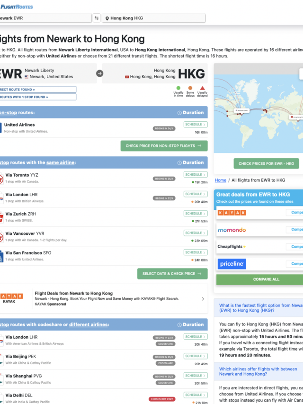Click the swap origin and destination icon
This screenshot has height=404, width=303.
97,18
